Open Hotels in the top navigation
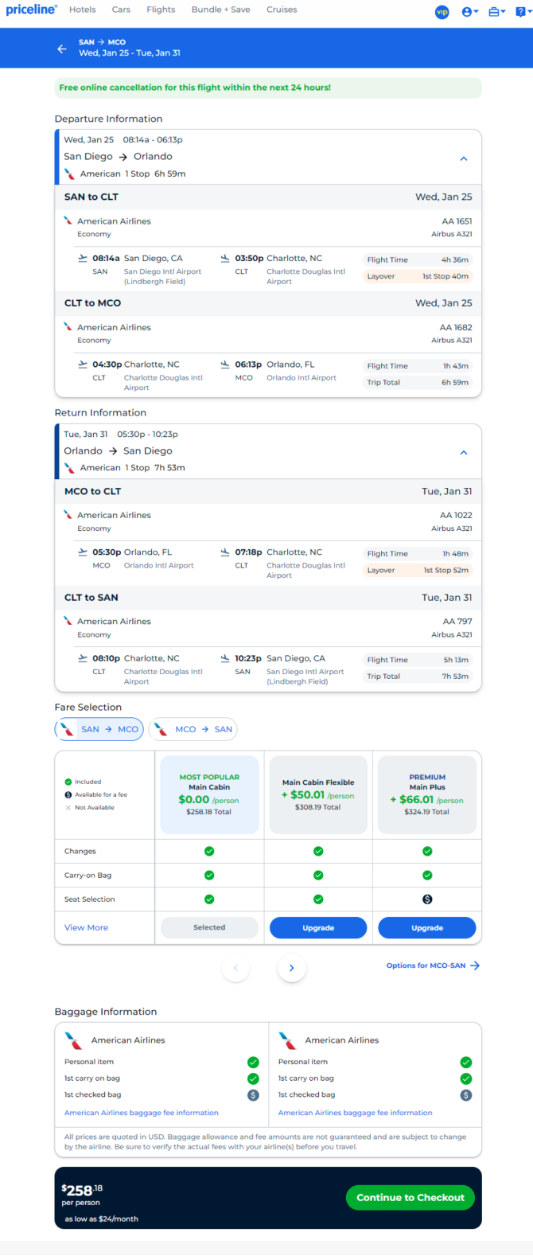533x1256 pixels. [82, 10]
